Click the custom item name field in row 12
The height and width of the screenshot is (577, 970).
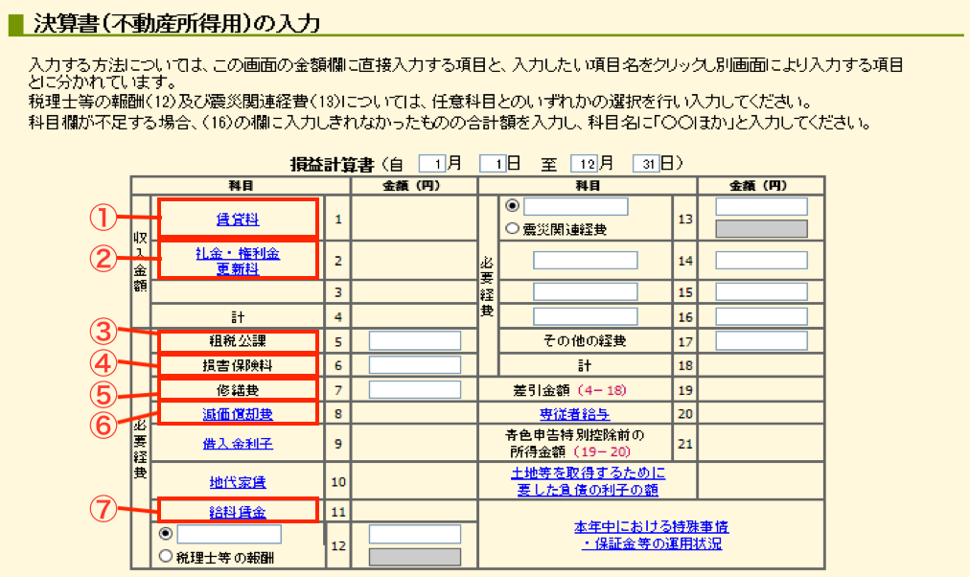pyautogui.click(x=229, y=534)
